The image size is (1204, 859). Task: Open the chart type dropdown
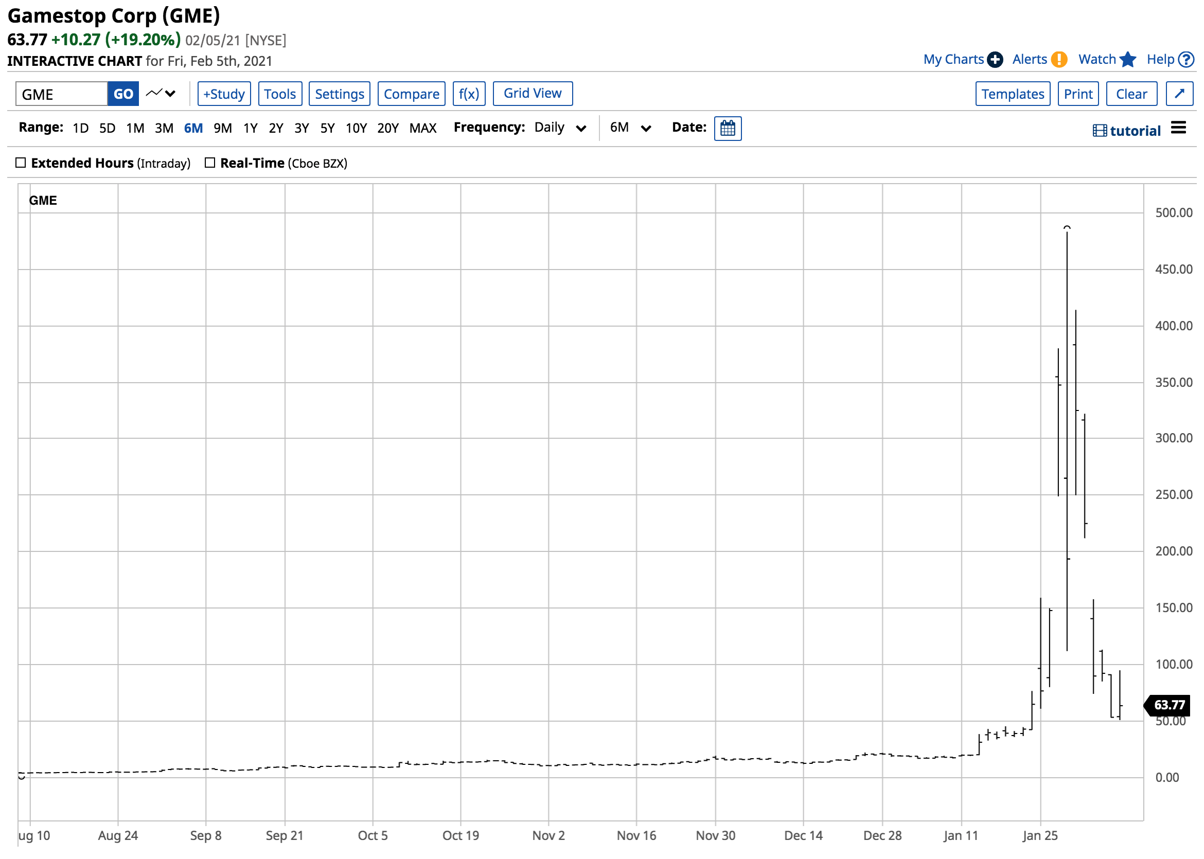coord(161,94)
